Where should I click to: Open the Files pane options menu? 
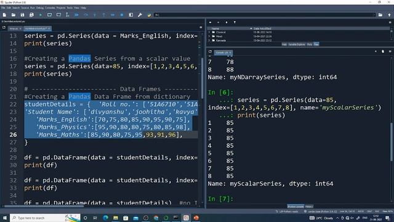point(390,22)
